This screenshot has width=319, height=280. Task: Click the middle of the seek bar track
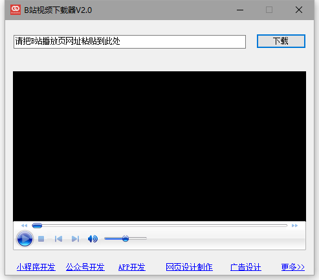(160, 226)
